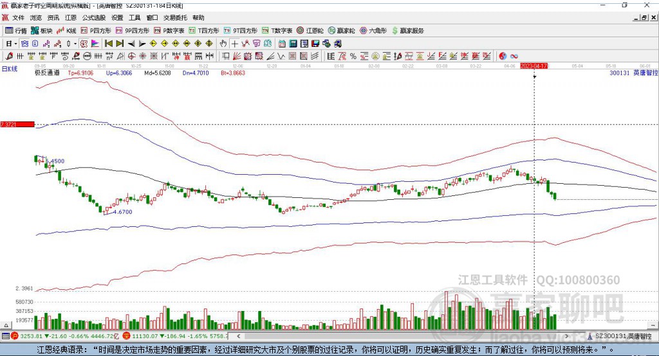Open the 江恩 menu
This screenshot has width=659, height=356.
[x=71, y=17]
